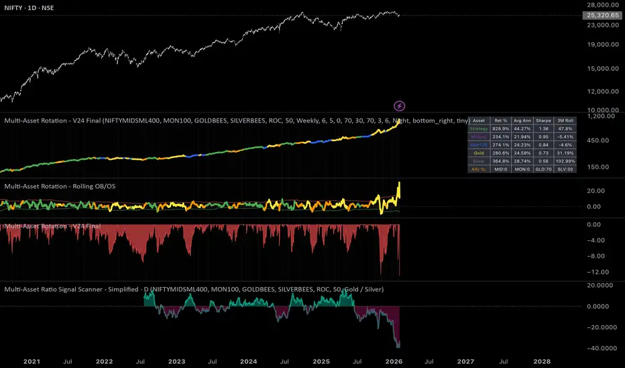
Task: Click the Strategy Sharpe value 1.36
Action: (543, 129)
